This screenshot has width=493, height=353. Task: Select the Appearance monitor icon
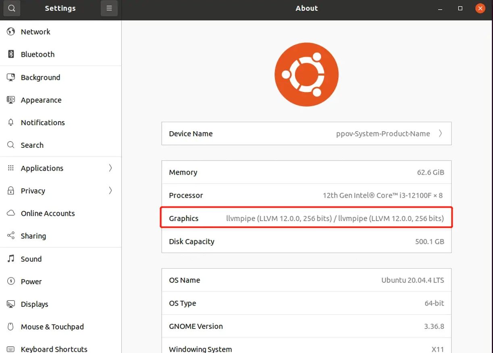10,100
